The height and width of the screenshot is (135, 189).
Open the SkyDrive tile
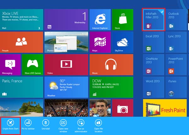(123, 42)
